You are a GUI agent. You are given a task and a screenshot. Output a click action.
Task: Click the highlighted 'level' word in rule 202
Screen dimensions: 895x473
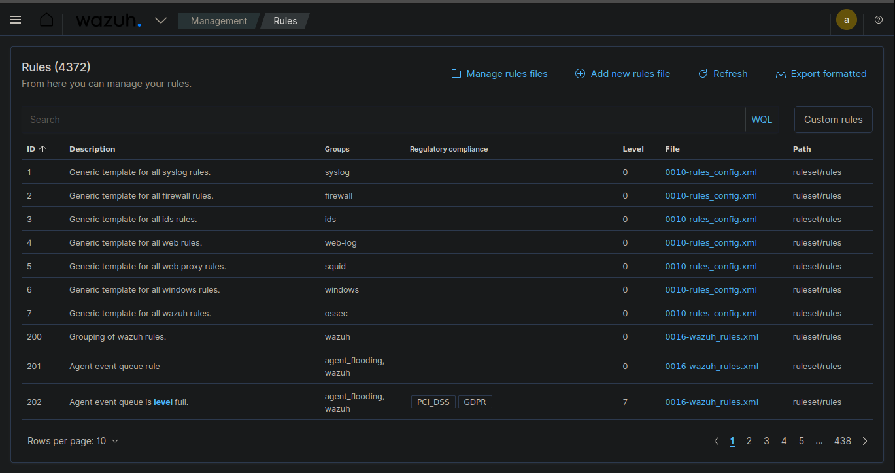[x=163, y=402]
